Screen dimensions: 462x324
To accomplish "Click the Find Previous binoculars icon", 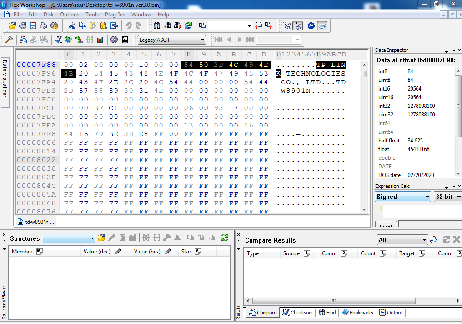I will [167, 25].
